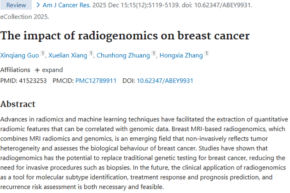The image size is (290, 193).
Task: Open the PMC12789911 full-text link
Action: [x=96, y=81]
